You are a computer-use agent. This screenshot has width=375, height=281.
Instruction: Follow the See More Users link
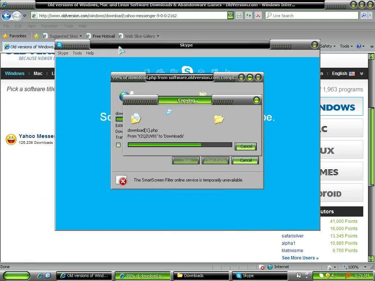[x=300, y=258]
